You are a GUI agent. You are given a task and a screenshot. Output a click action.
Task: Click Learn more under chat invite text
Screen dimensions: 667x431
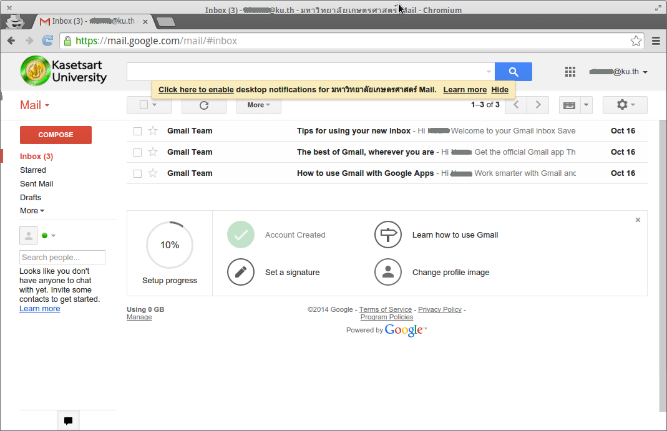tap(39, 309)
